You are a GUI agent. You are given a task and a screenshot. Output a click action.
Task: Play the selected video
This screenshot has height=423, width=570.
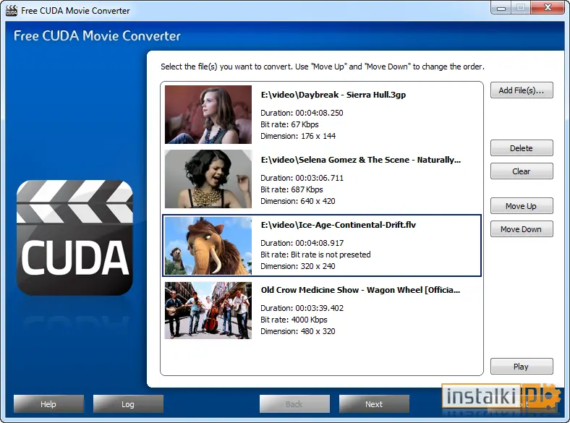click(x=522, y=367)
